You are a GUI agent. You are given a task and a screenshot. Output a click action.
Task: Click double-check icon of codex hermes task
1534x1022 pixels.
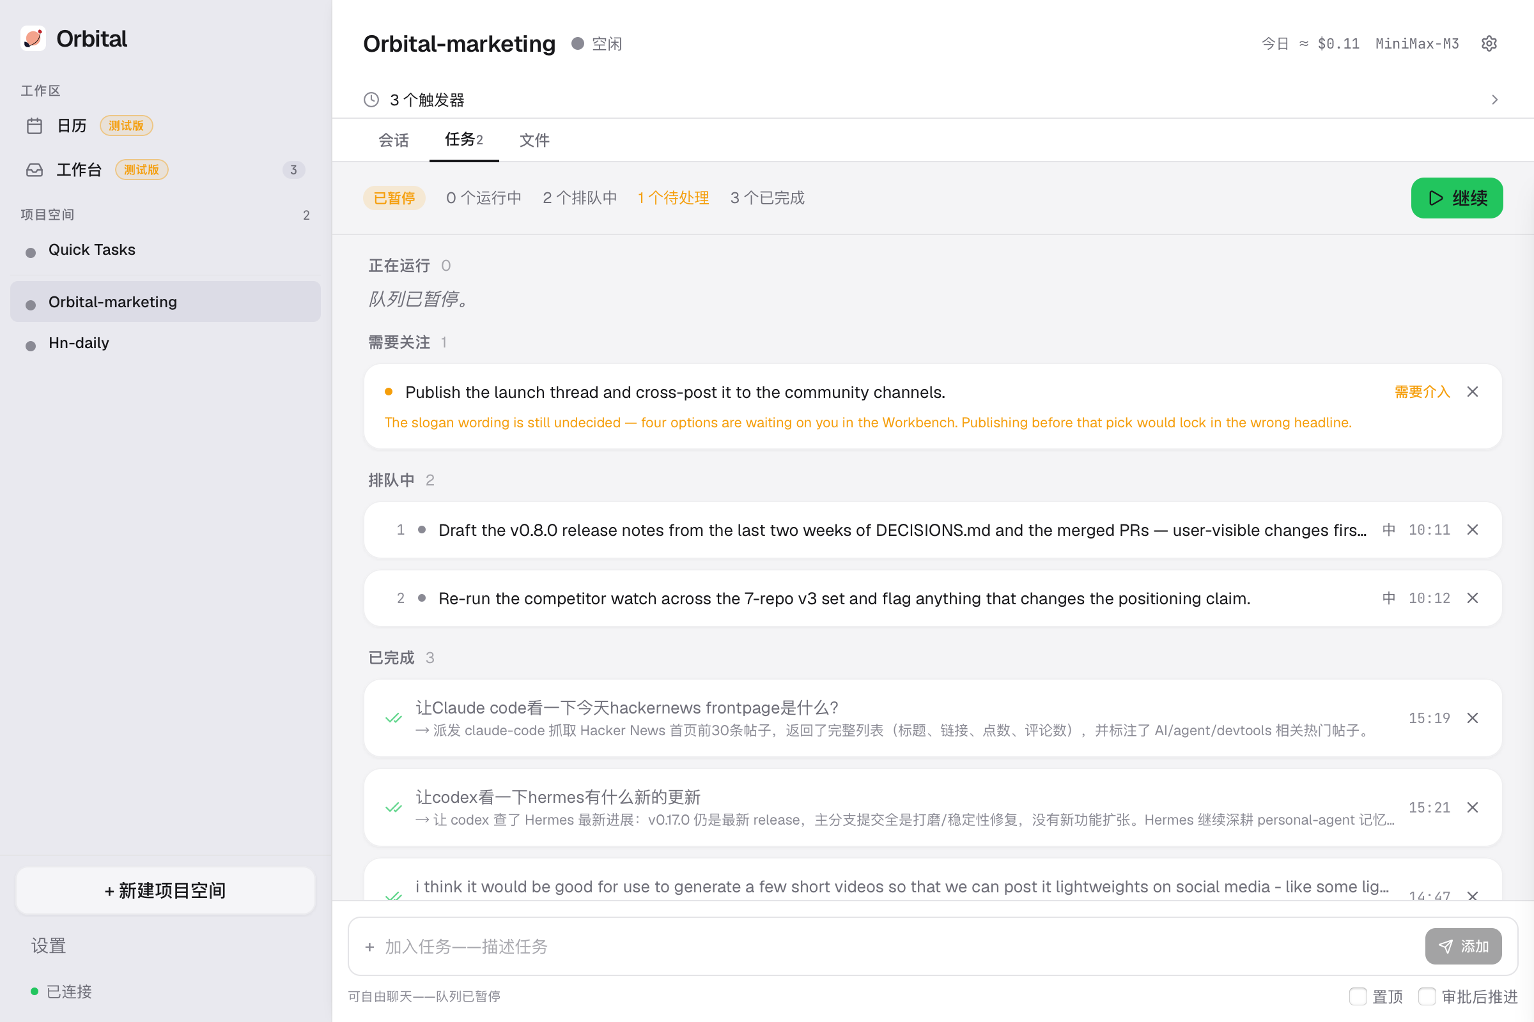(394, 807)
